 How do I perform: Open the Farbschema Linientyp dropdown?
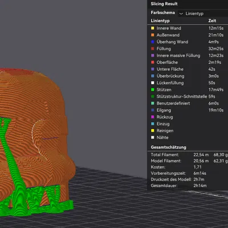[x=203, y=14]
